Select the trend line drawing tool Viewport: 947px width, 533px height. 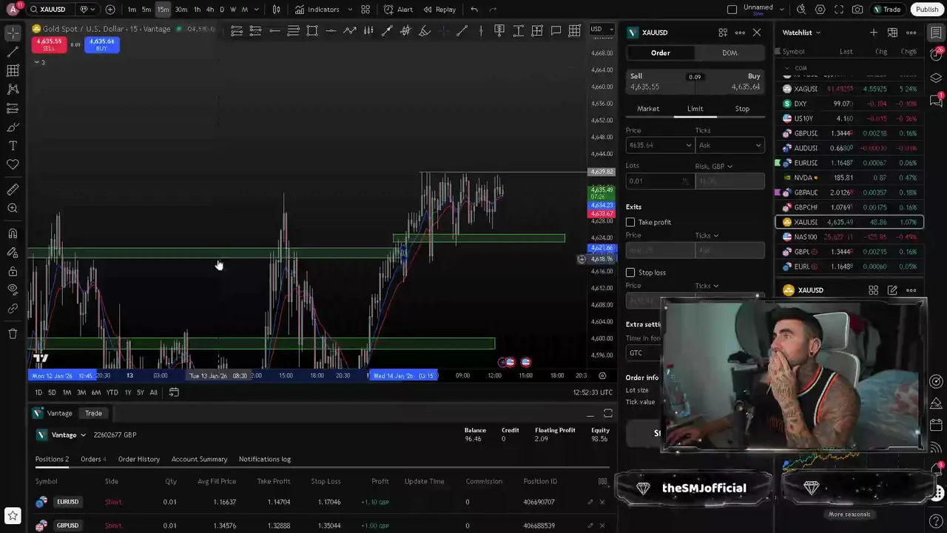click(13, 52)
